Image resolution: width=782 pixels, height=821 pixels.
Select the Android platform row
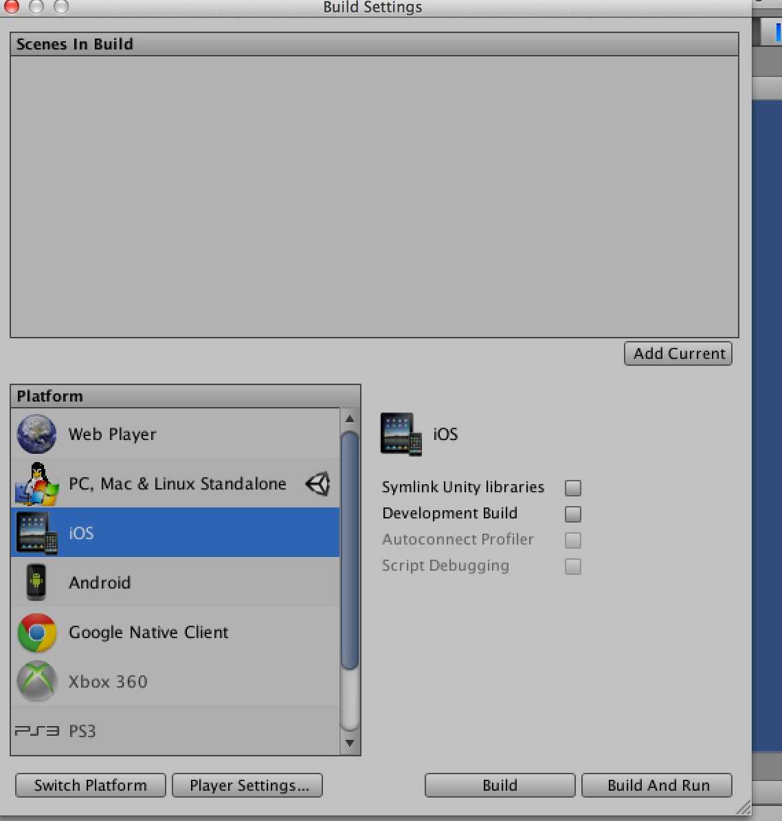175,582
